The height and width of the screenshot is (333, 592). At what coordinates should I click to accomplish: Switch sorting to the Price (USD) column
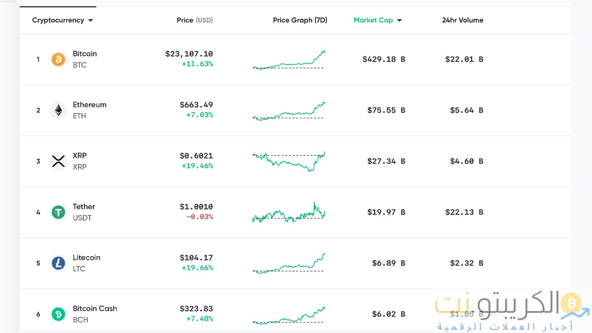click(195, 20)
